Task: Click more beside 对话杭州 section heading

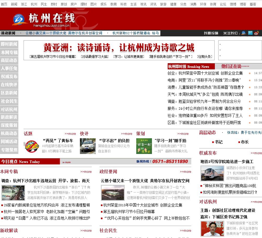Action: pyautogui.click(x=256, y=202)
